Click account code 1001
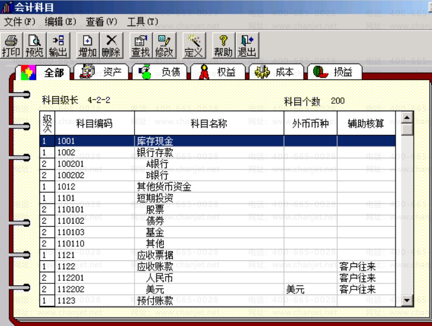Screen dimensions: 432x326 [66, 141]
